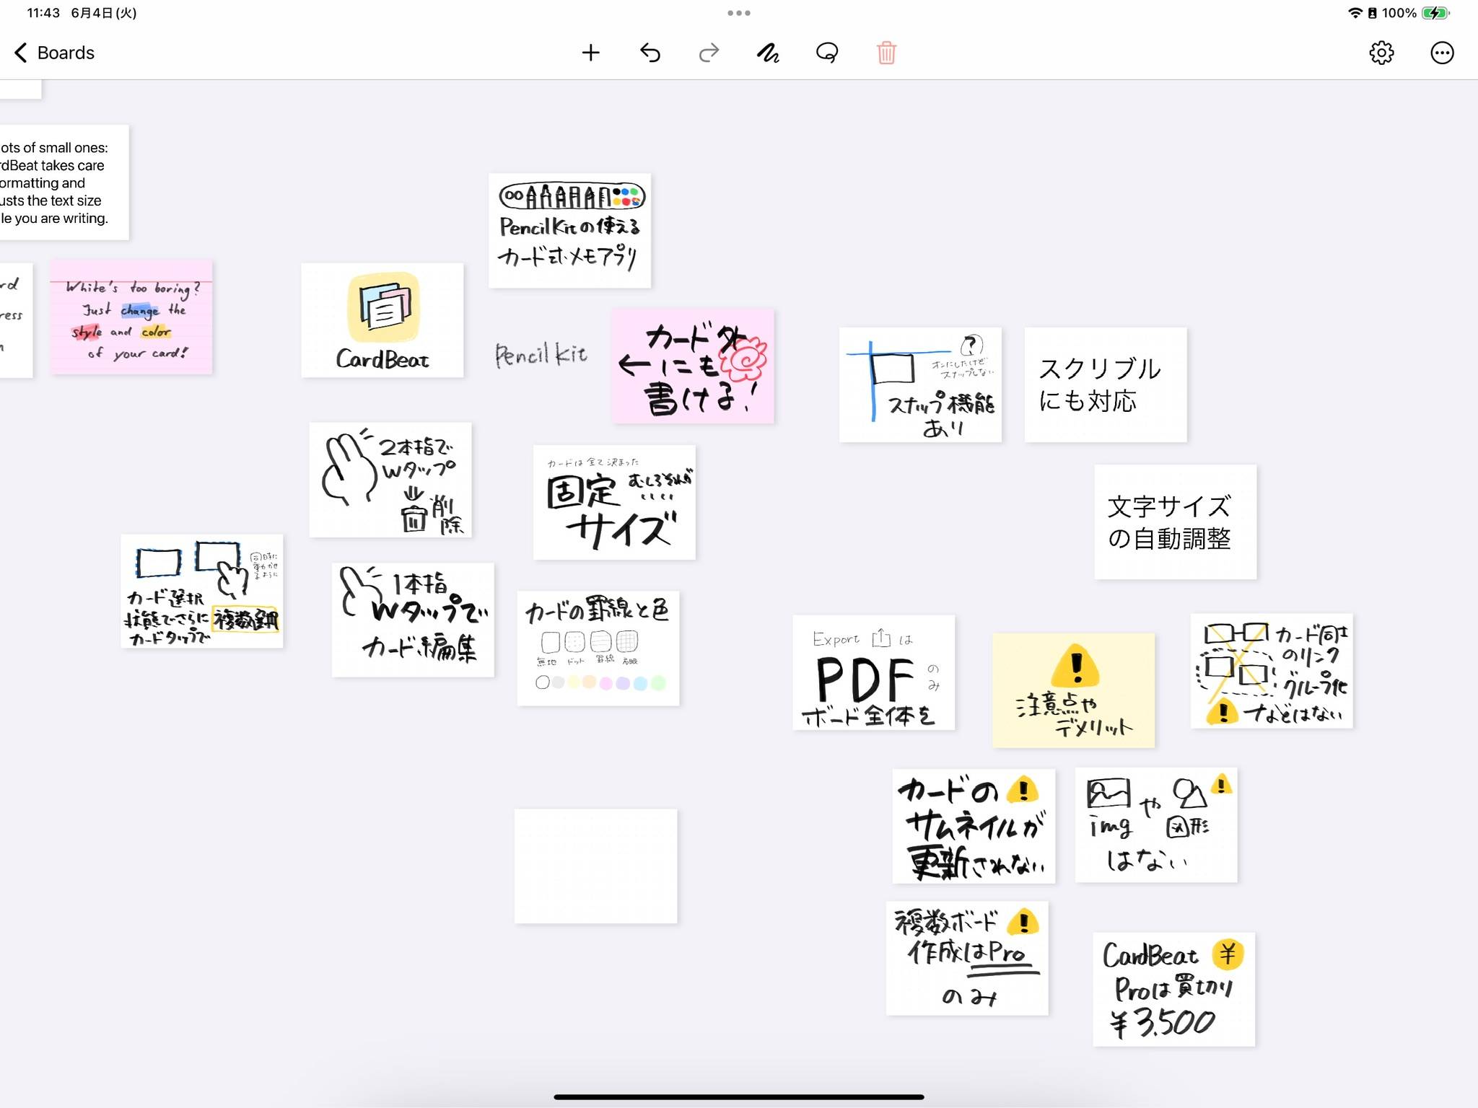Image resolution: width=1478 pixels, height=1108 pixels.
Task: Open the more options ellipsis menu
Action: tap(1442, 53)
